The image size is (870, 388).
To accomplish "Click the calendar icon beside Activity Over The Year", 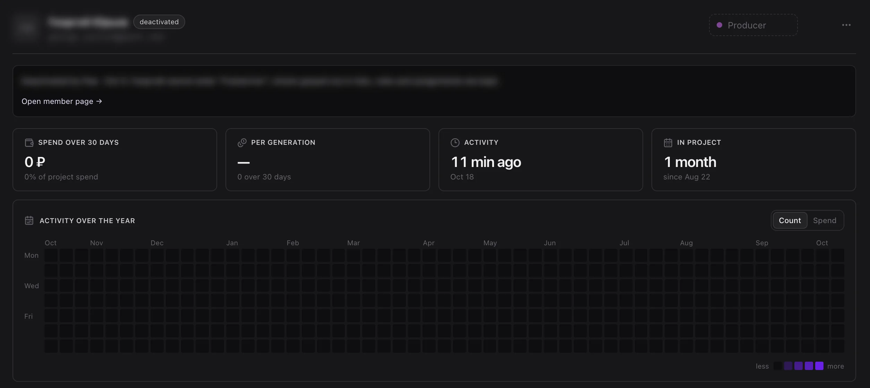I will (x=29, y=220).
